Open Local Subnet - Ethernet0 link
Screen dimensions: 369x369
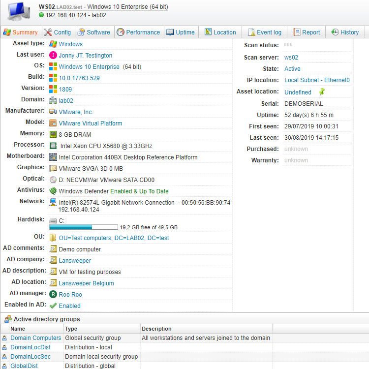coord(317,80)
